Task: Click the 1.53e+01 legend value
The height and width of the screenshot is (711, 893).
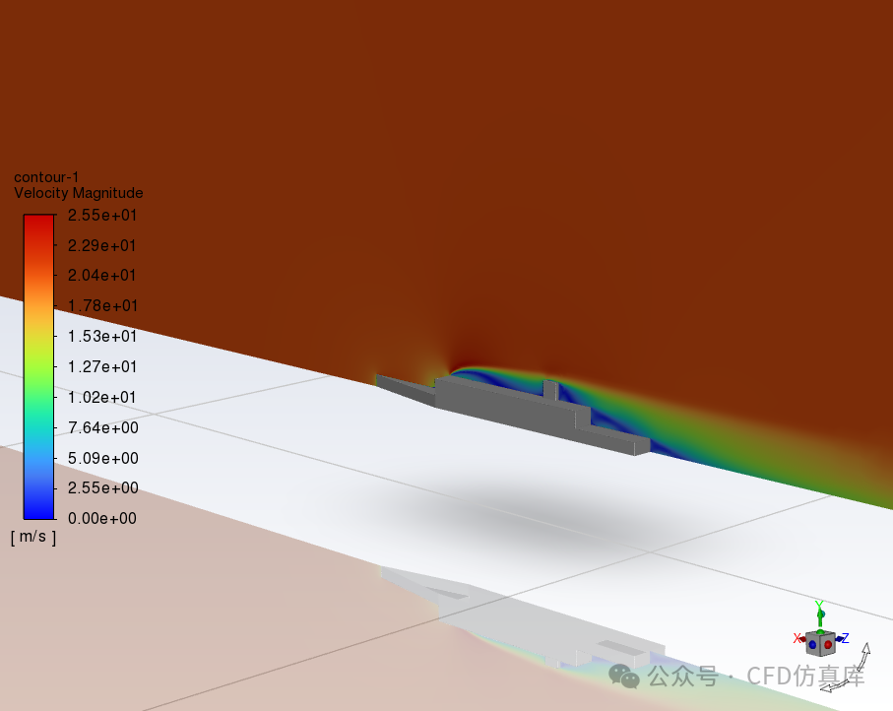Action: pos(102,336)
